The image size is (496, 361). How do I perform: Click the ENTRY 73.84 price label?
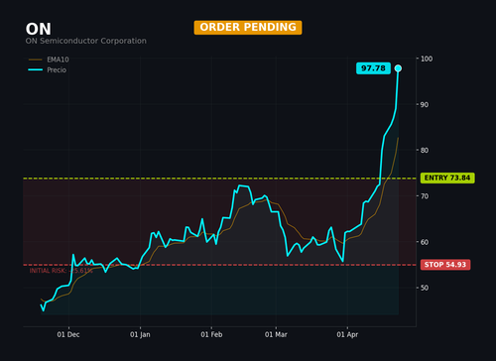447,178
